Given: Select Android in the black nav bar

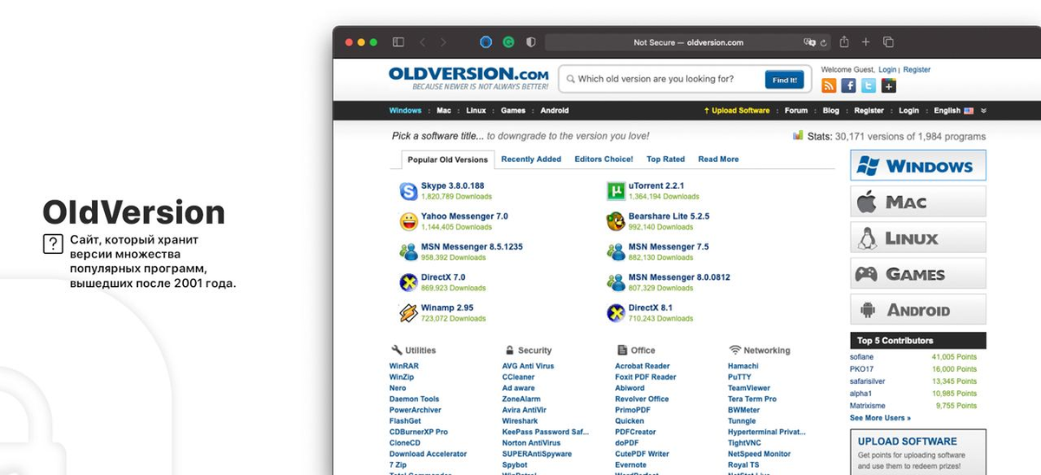Looking at the screenshot, I should [x=554, y=111].
